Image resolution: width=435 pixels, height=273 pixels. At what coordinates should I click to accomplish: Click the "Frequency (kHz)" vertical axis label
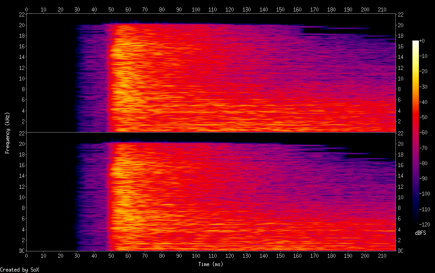click(x=7, y=133)
